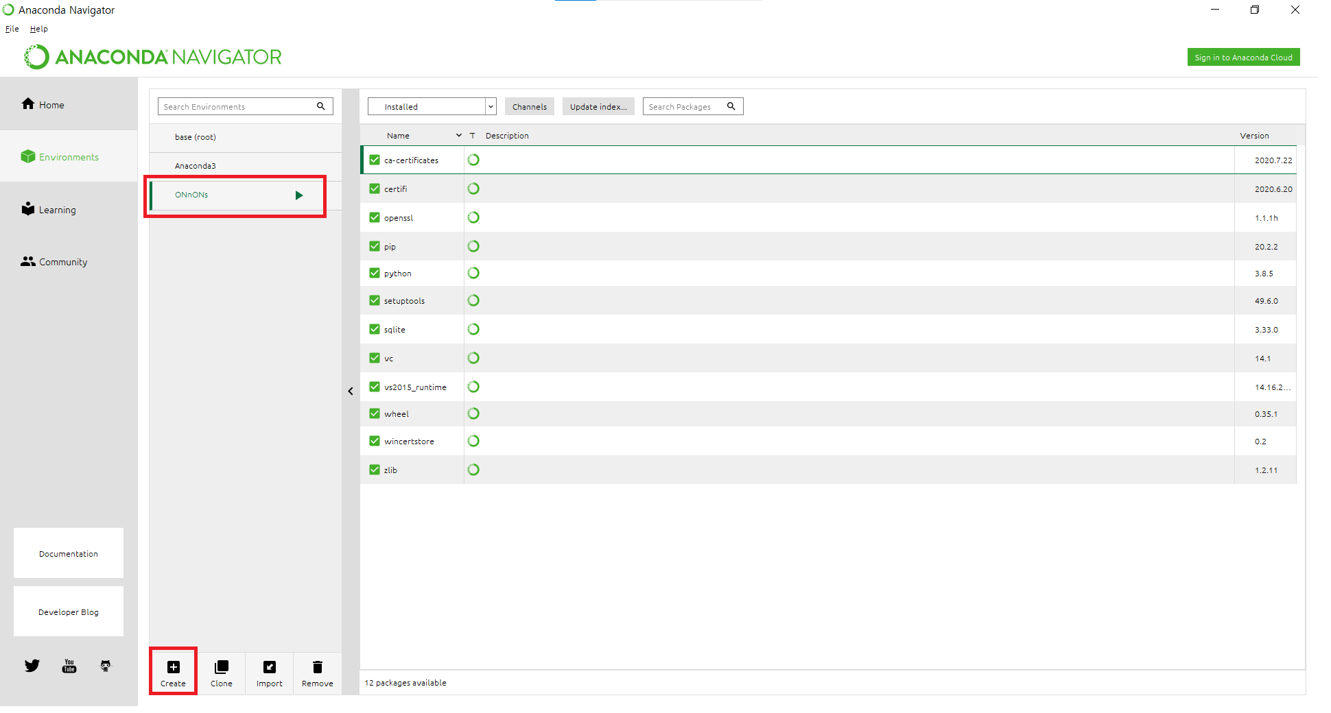Toggle the vs2015_runtime package checkbox

click(375, 387)
